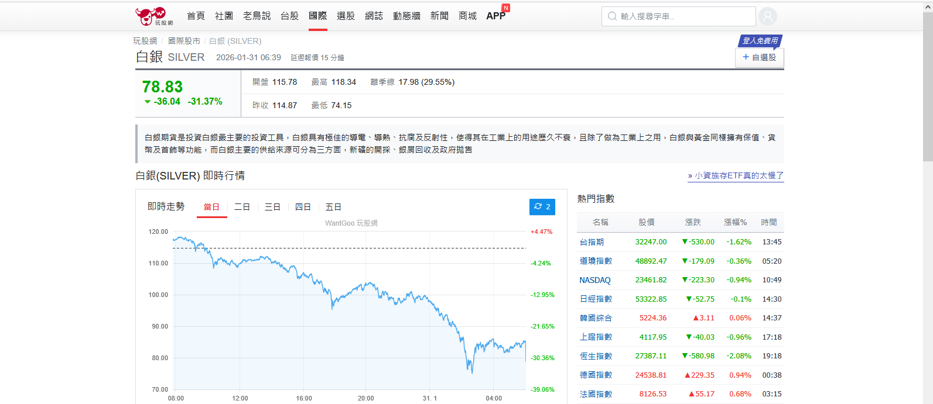Type in the 輸入搜尋字串 search field

point(684,16)
